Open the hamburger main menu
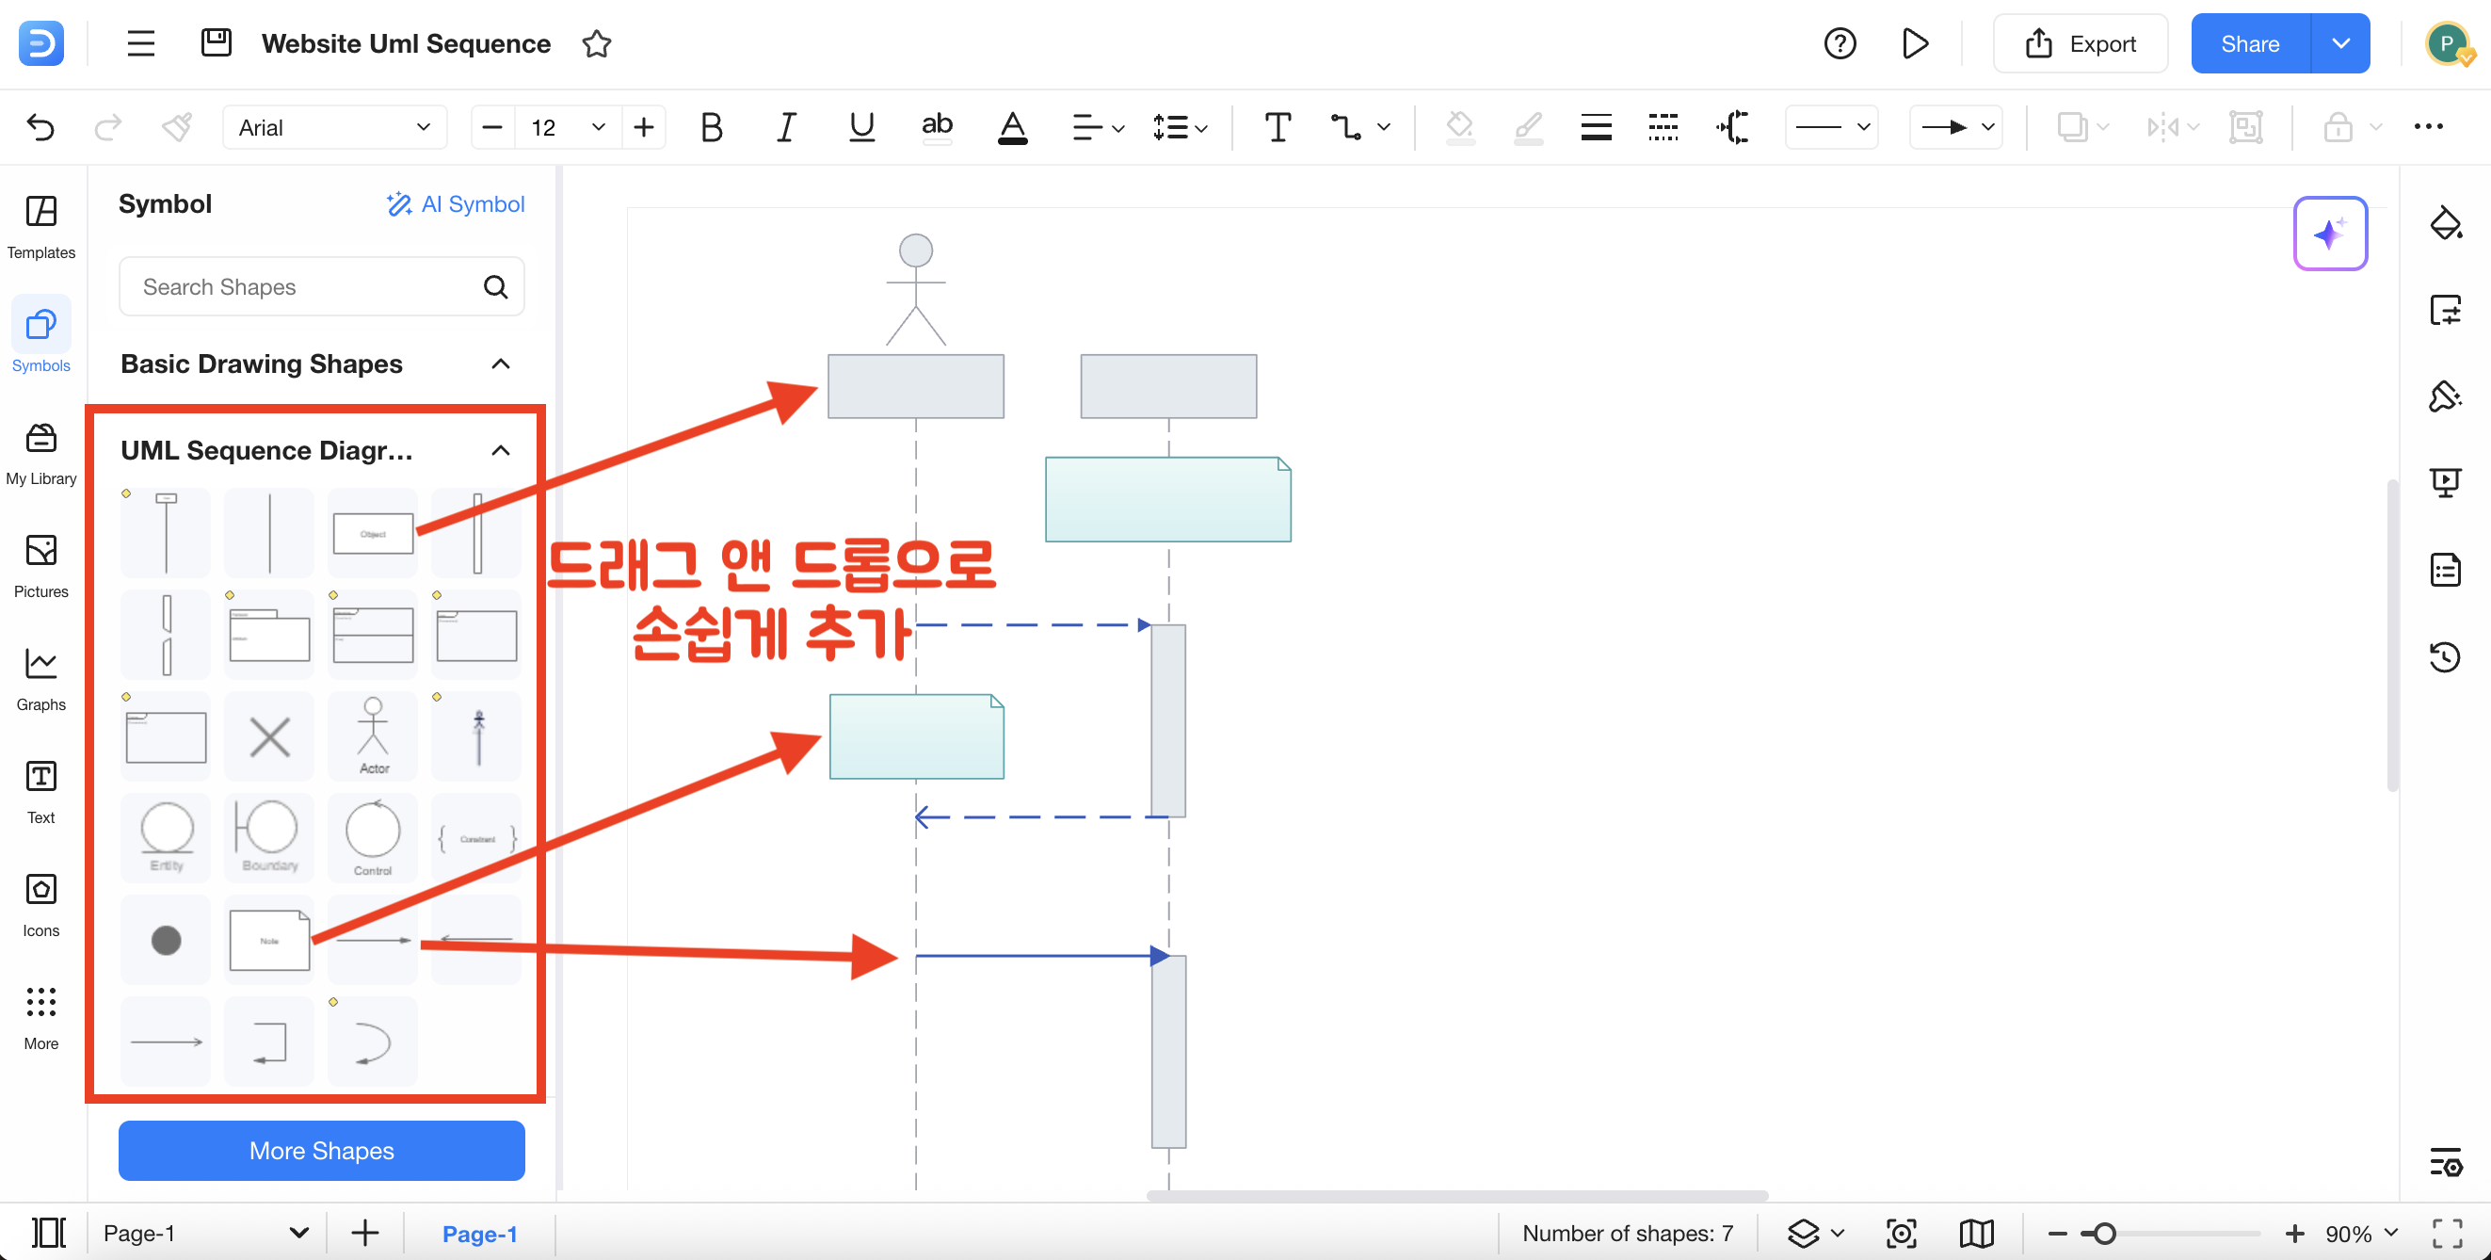 141,43
